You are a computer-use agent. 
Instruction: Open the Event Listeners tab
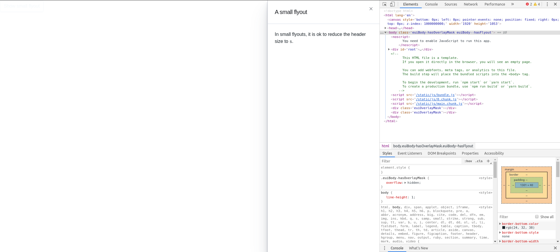(x=409, y=153)
